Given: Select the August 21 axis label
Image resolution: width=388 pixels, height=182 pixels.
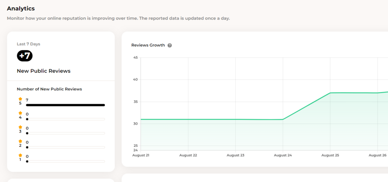Looking at the screenshot, I should click(141, 155).
